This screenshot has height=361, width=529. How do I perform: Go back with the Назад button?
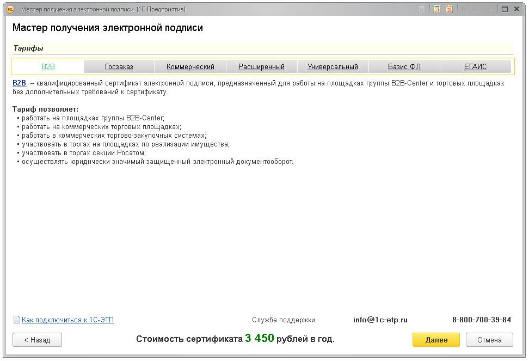(37, 340)
